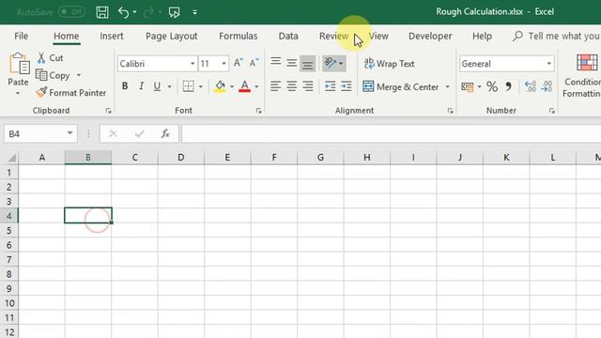Align text right
This screenshot has width=601, height=338.
[x=307, y=86]
